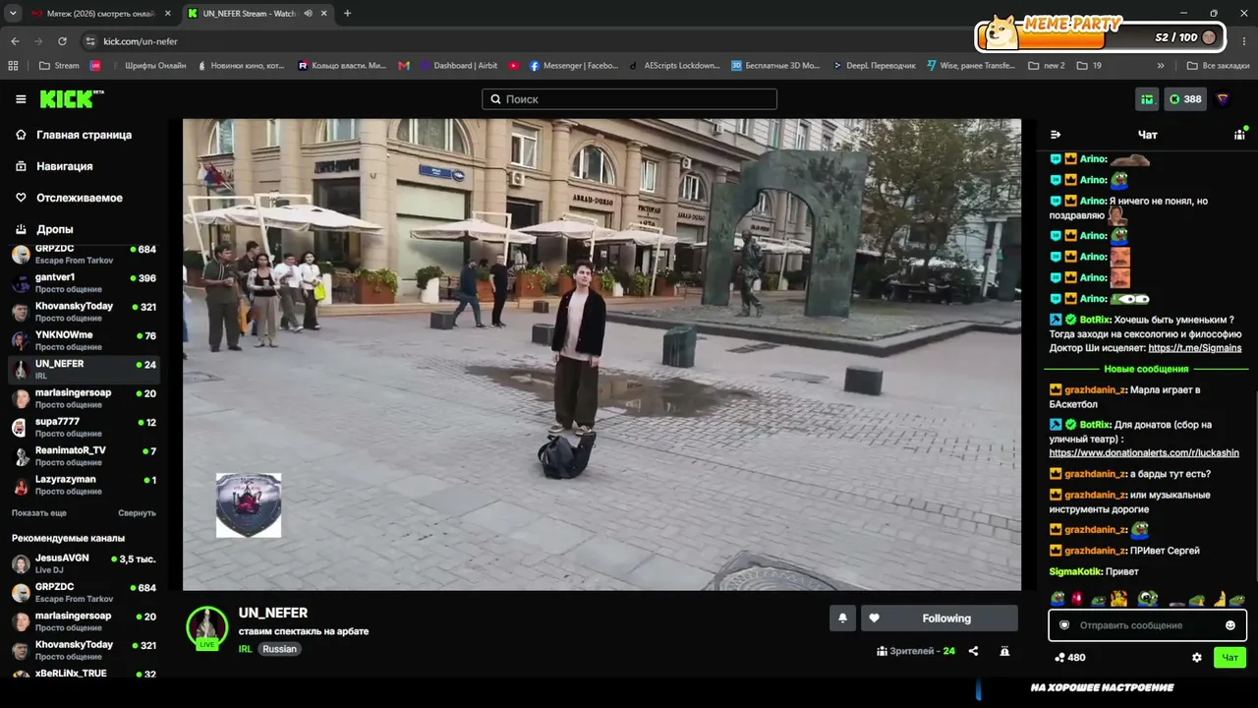This screenshot has height=708, width=1258.
Task: Open t.me/Sigmains link in chat
Action: (x=1194, y=348)
